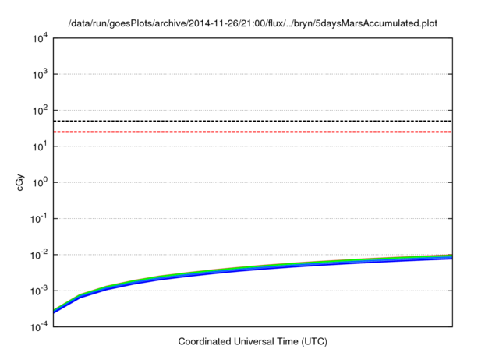
Task: Click the plot file path title
Action: [253, 23]
